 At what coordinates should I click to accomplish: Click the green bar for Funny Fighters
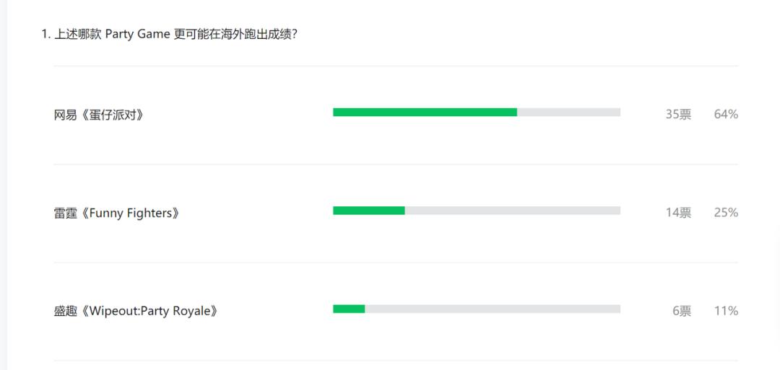click(368, 211)
